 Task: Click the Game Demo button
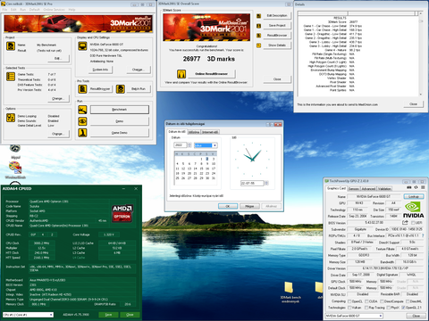pos(120,133)
